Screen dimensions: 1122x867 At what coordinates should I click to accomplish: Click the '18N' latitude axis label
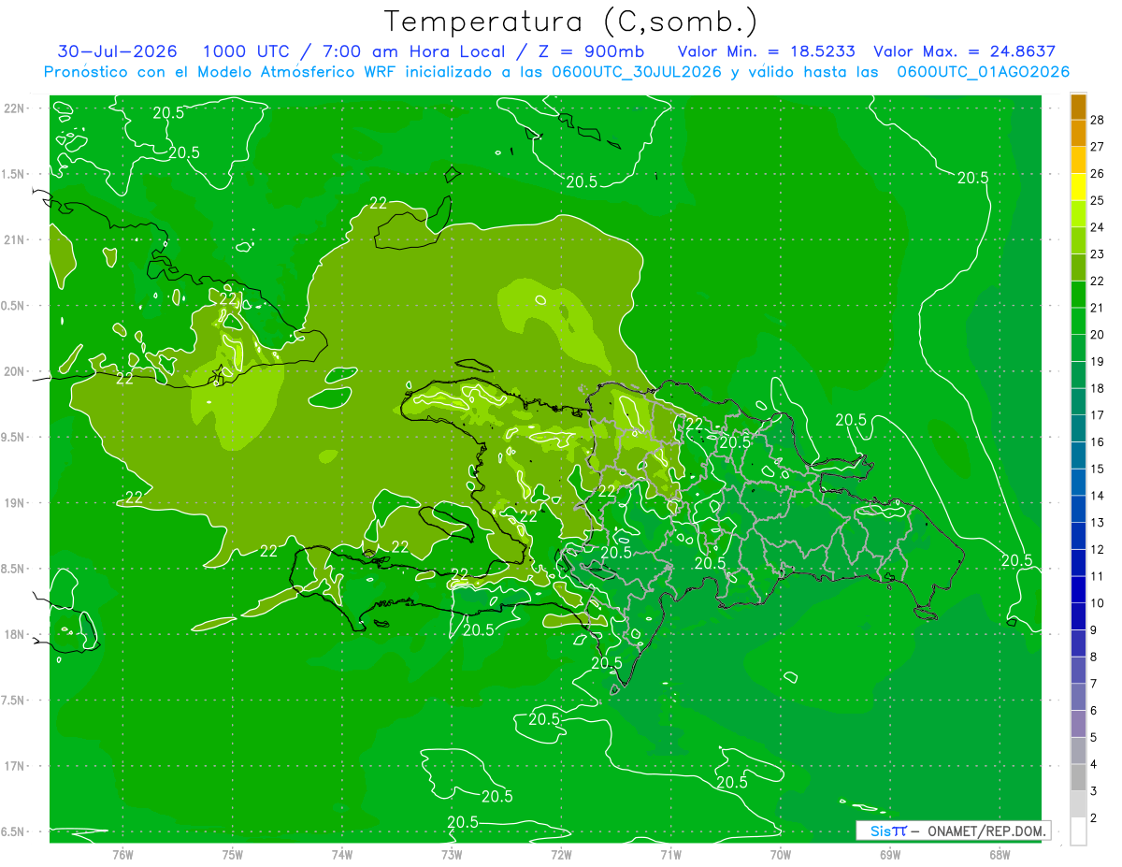point(14,634)
